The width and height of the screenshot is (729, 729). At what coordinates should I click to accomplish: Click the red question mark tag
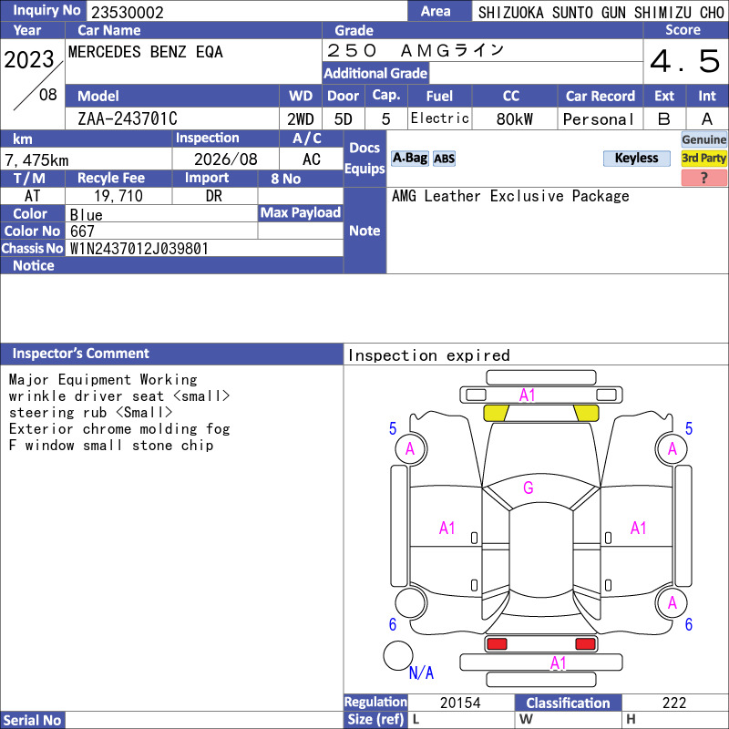click(703, 178)
